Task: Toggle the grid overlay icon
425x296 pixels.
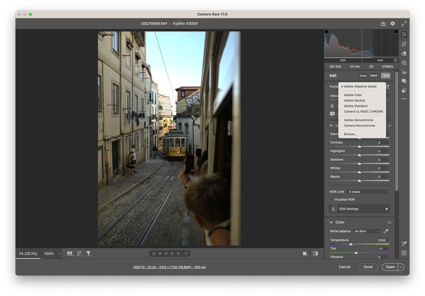Action: click(x=404, y=253)
